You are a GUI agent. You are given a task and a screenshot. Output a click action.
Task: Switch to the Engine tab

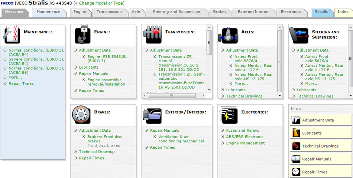tap(80, 13)
